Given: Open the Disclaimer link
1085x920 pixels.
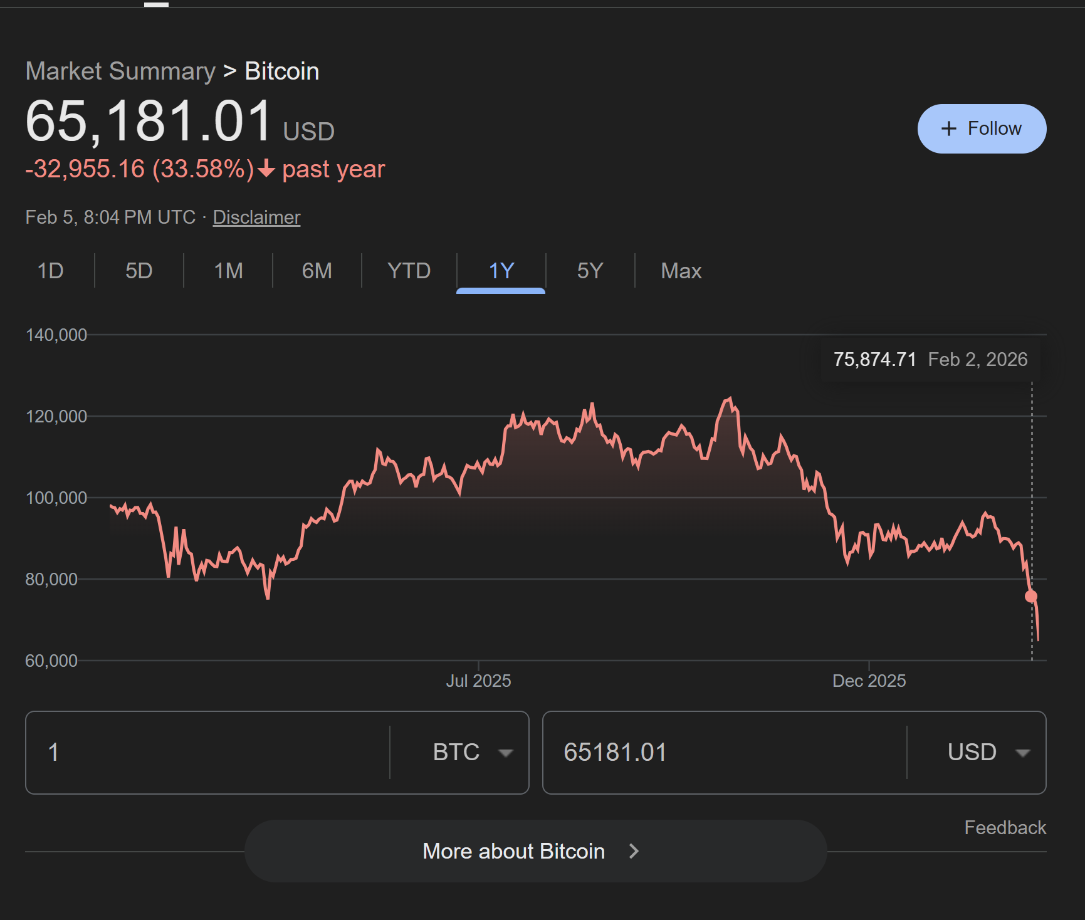Looking at the screenshot, I should click(x=256, y=217).
